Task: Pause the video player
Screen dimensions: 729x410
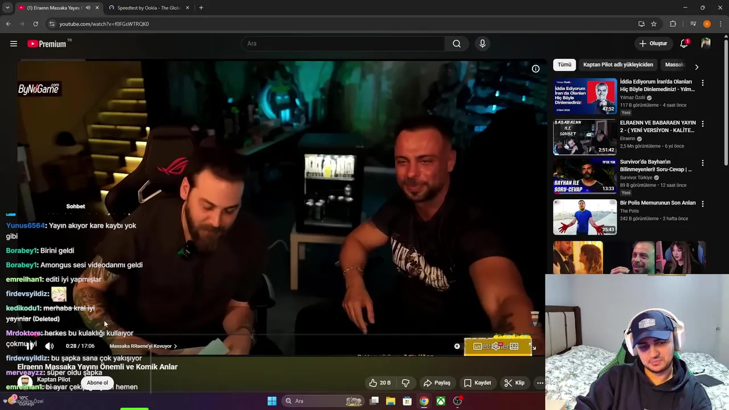Action: click(30, 346)
